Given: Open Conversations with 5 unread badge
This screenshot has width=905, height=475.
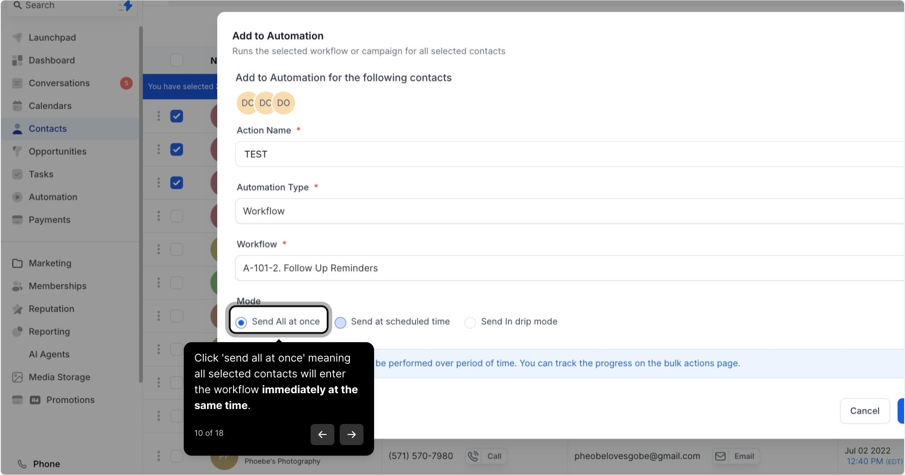Looking at the screenshot, I should coord(59,84).
